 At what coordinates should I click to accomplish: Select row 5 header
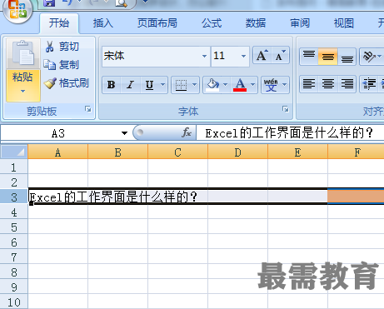[x=14, y=227]
